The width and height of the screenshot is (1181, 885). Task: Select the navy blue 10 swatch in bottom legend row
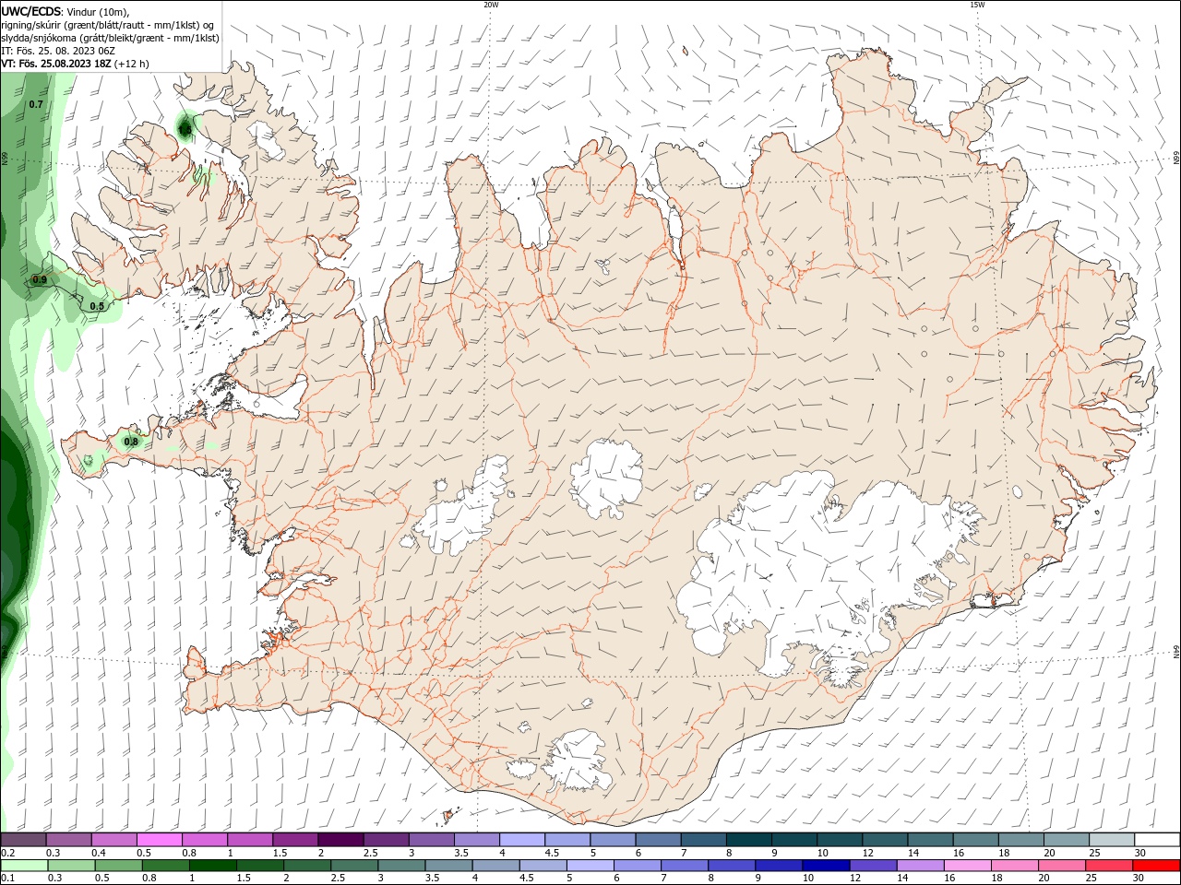824,866
